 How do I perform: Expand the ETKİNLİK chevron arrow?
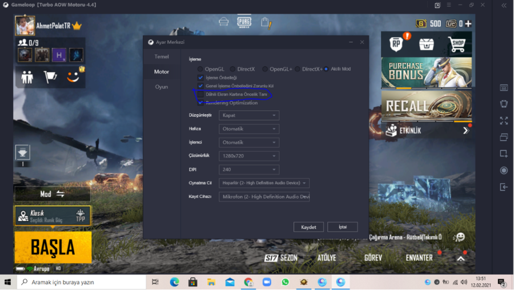465,131
